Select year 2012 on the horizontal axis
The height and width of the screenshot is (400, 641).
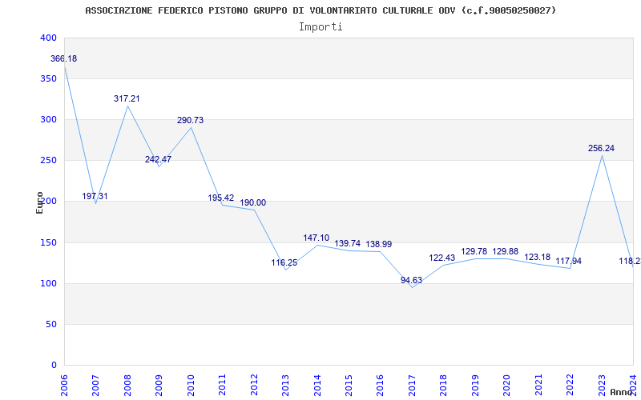[x=254, y=384]
